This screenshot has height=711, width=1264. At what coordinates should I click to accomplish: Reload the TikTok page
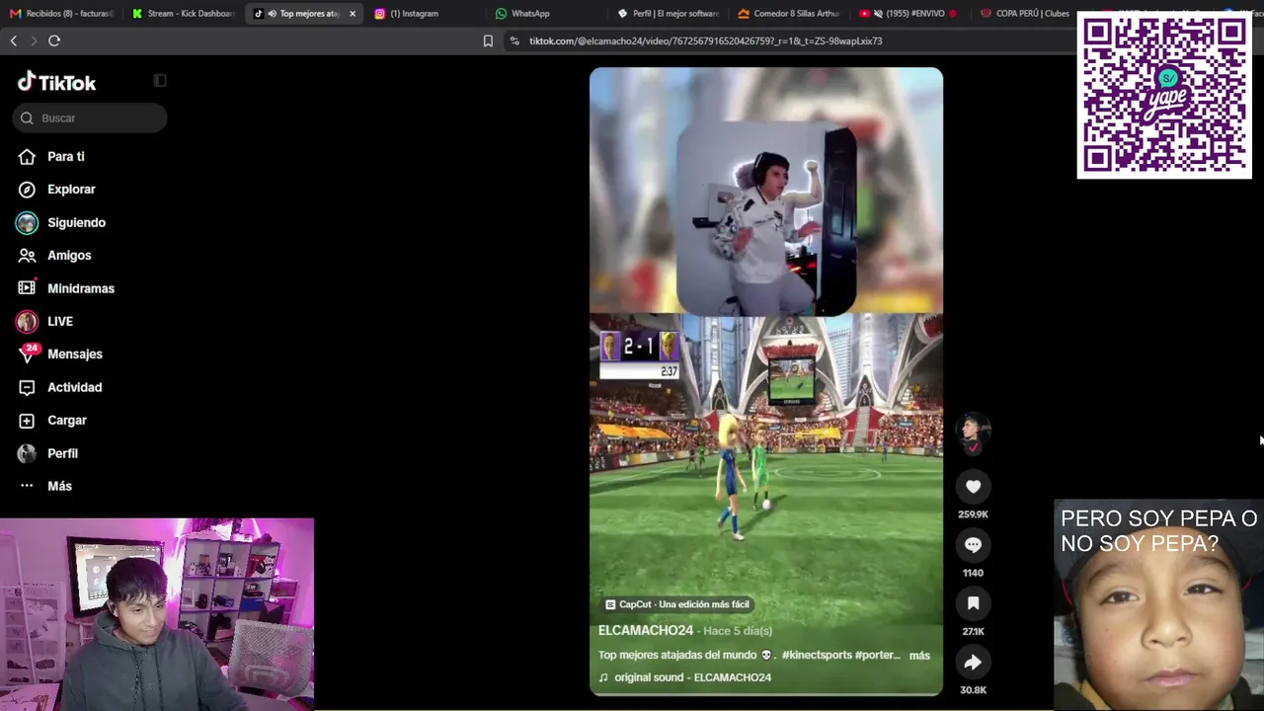[x=54, y=40]
